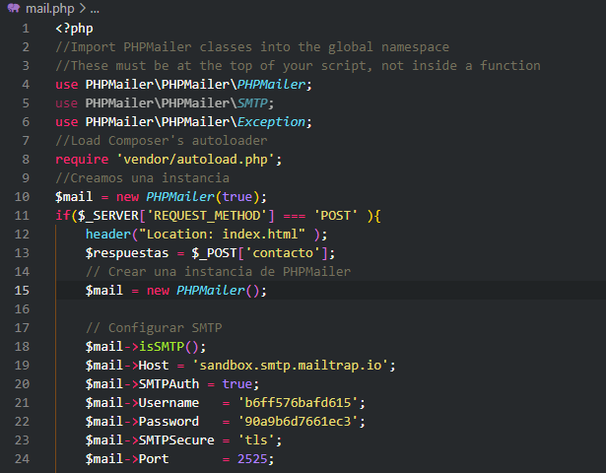Click the 'POST' string on line 11
Image resolution: width=606 pixels, height=473 pixels.
click(335, 216)
